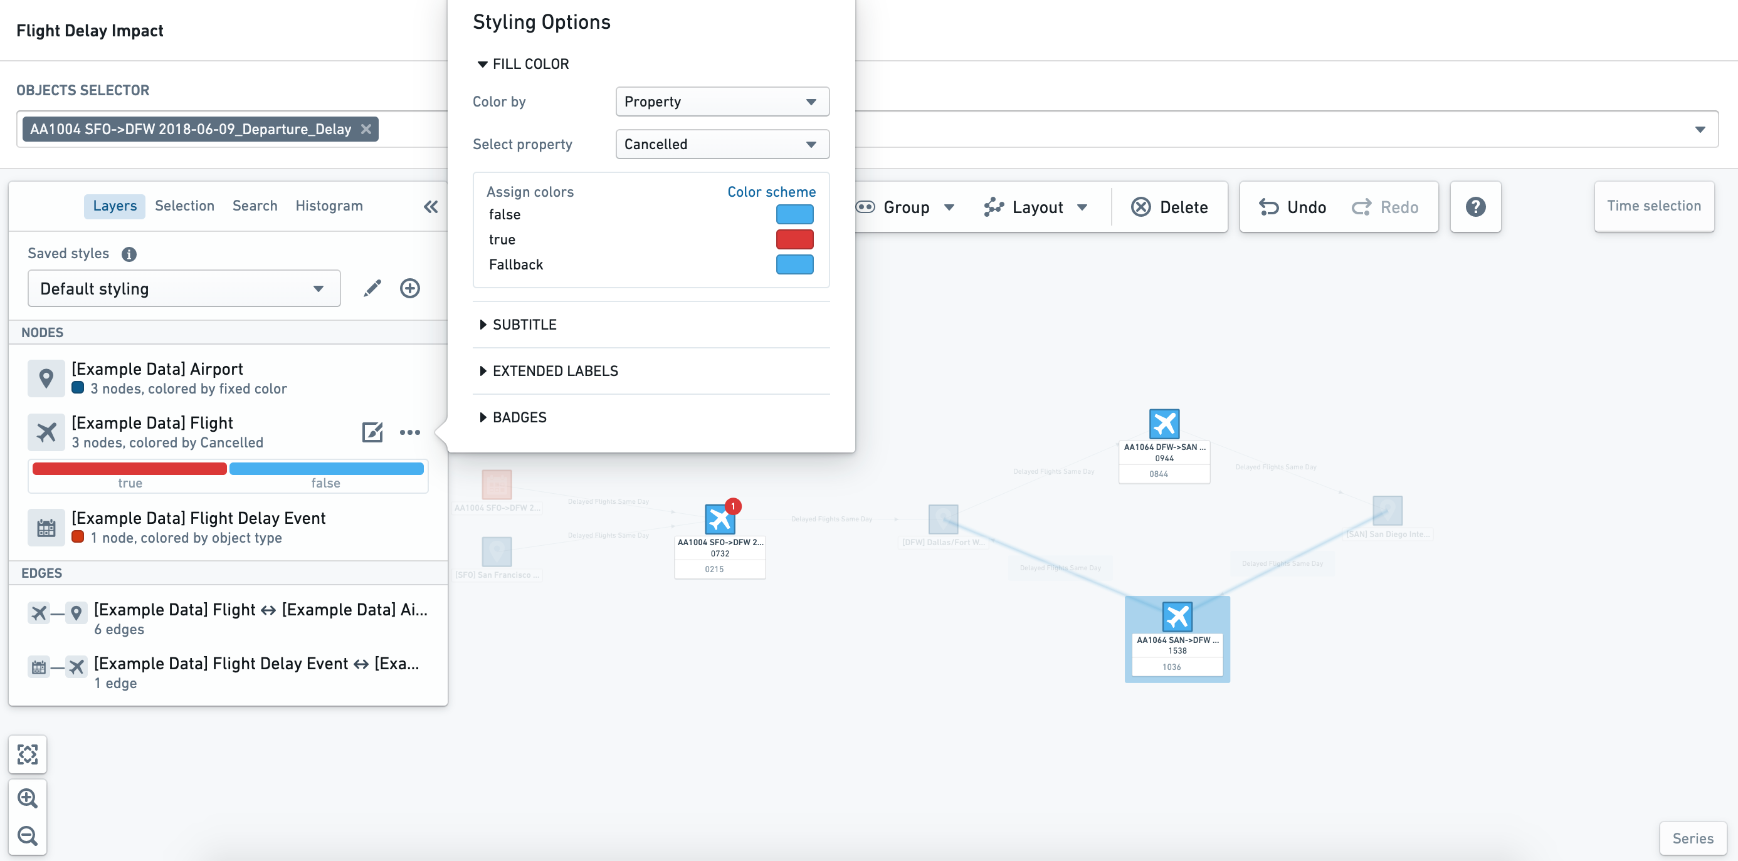Click the Flight Delay Event calendar icon
The height and width of the screenshot is (861, 1738).
click(x=46, y=527)
